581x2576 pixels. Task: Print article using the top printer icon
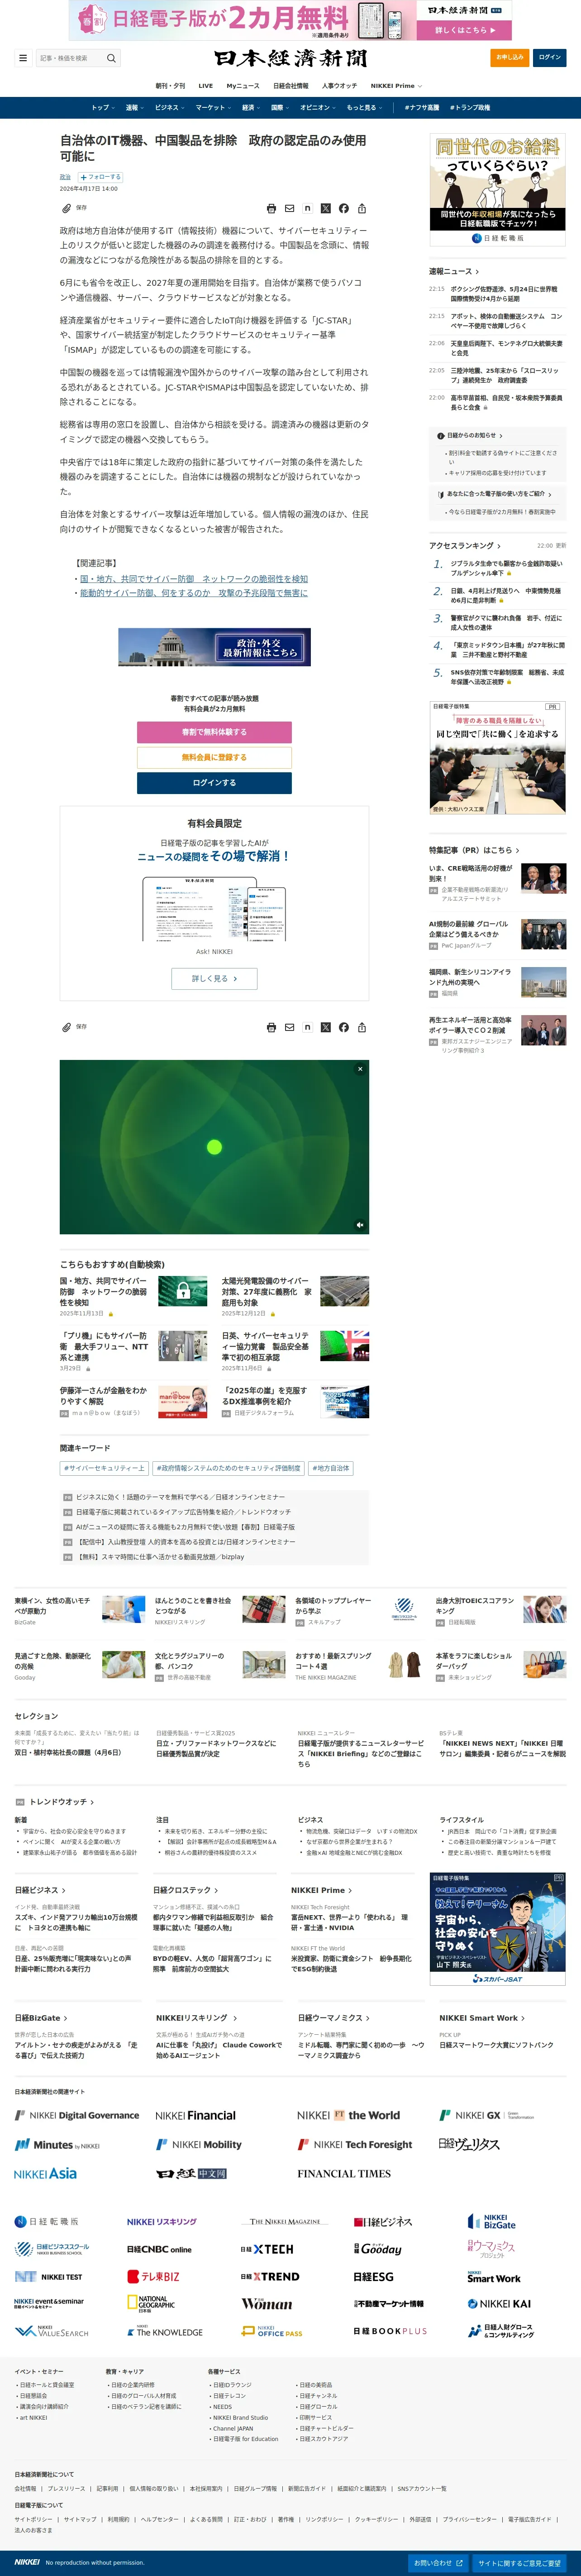click(271, 209)
